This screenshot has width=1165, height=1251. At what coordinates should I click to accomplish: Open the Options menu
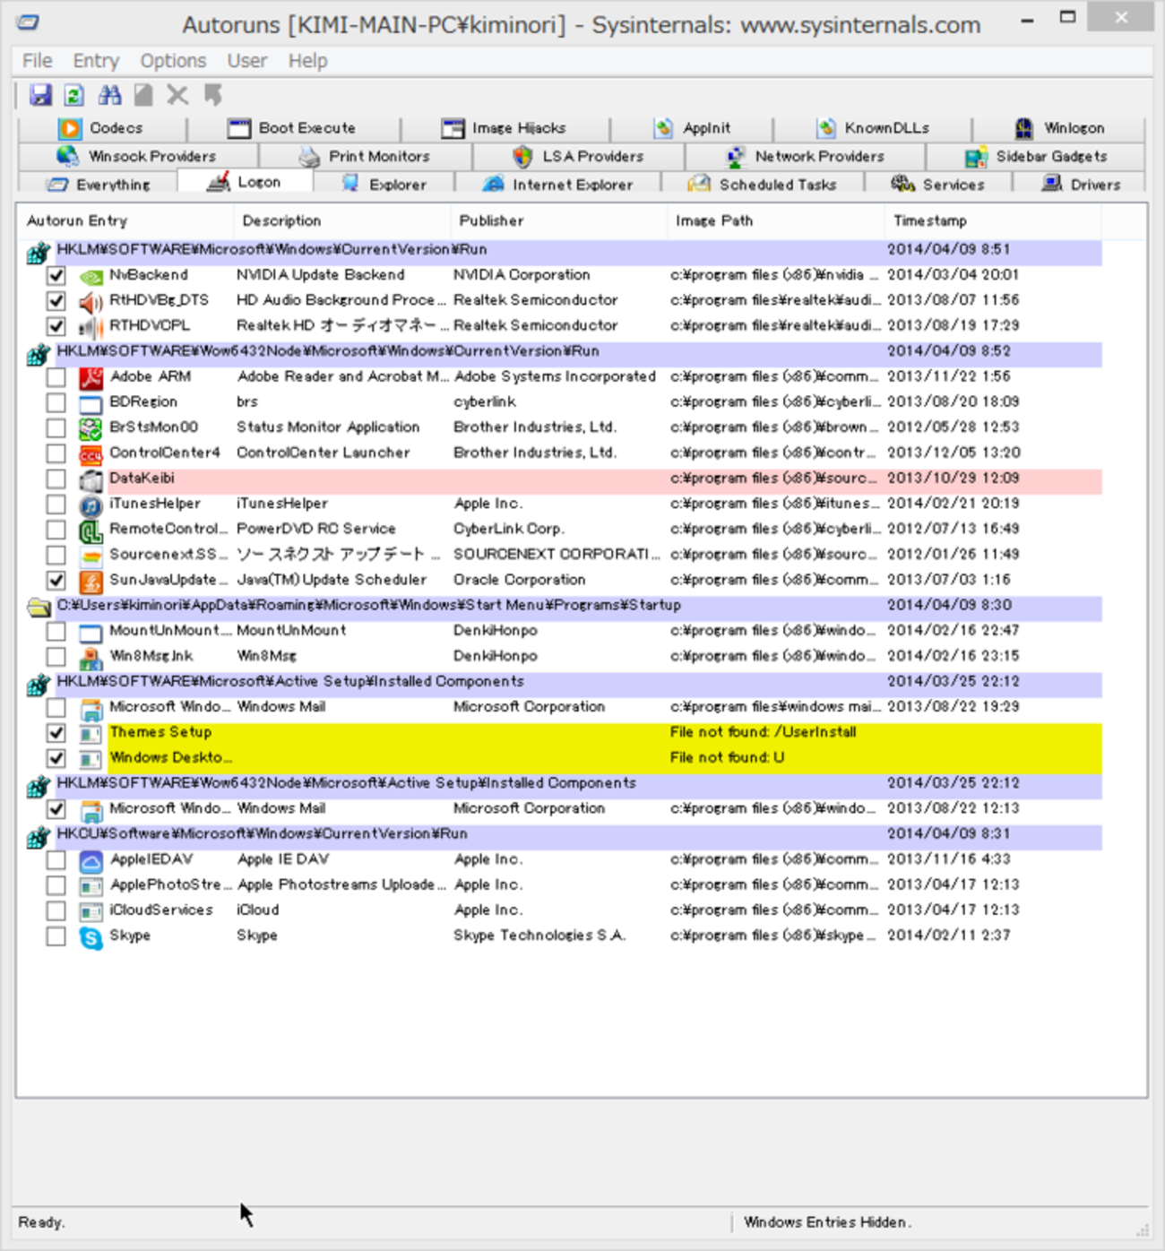tap(173, 60)
